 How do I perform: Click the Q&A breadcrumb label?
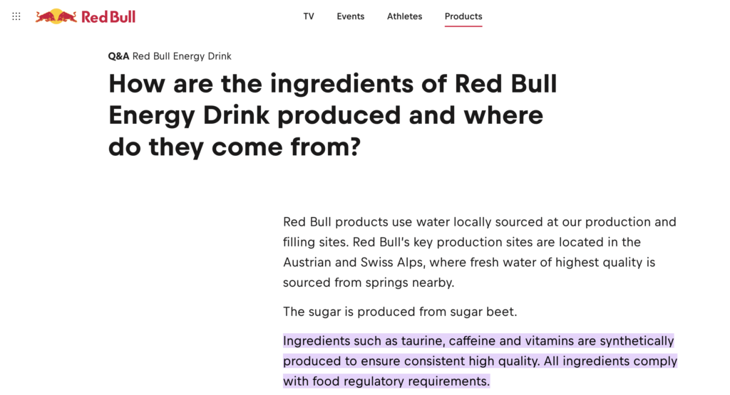click(118, 56)
